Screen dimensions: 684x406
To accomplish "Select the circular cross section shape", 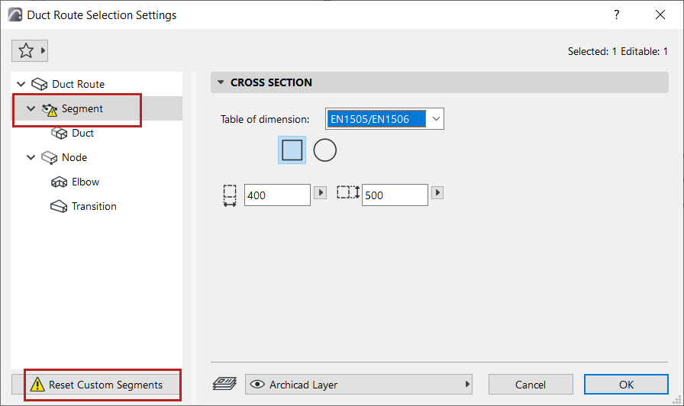I will point(325,150).
